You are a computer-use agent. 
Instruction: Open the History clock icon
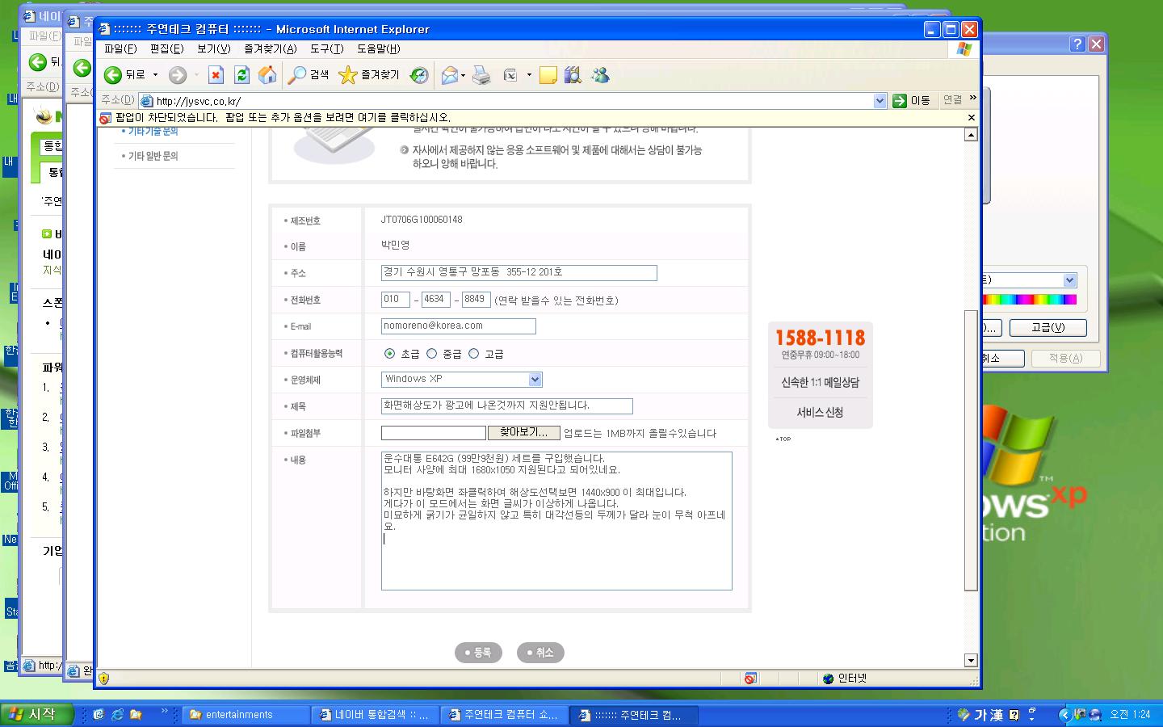click(x=419, y=75)
